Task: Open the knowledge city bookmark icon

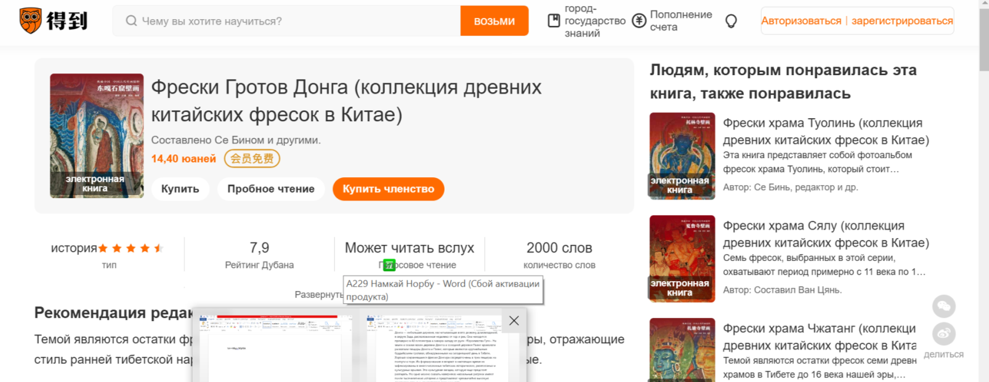Action: click(554, 21)
